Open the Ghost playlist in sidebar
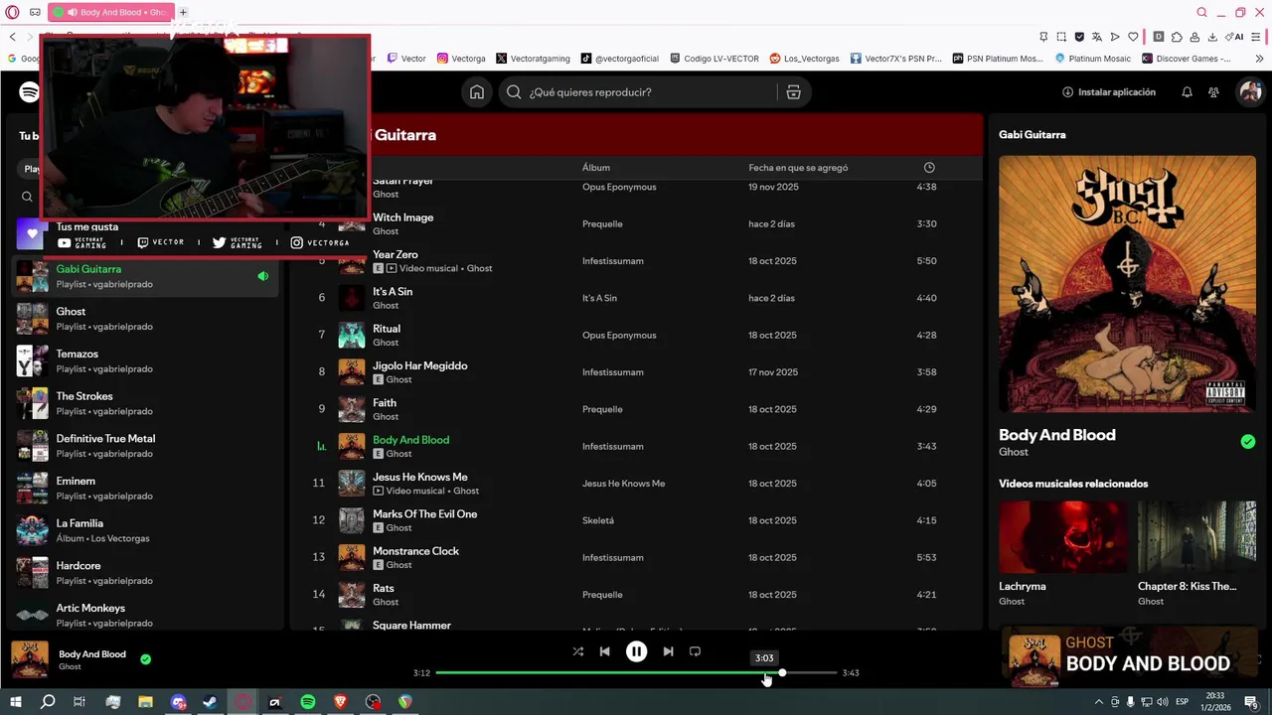Image resolution: width=1272 pixels, height=715 pixels. [145, 319]
